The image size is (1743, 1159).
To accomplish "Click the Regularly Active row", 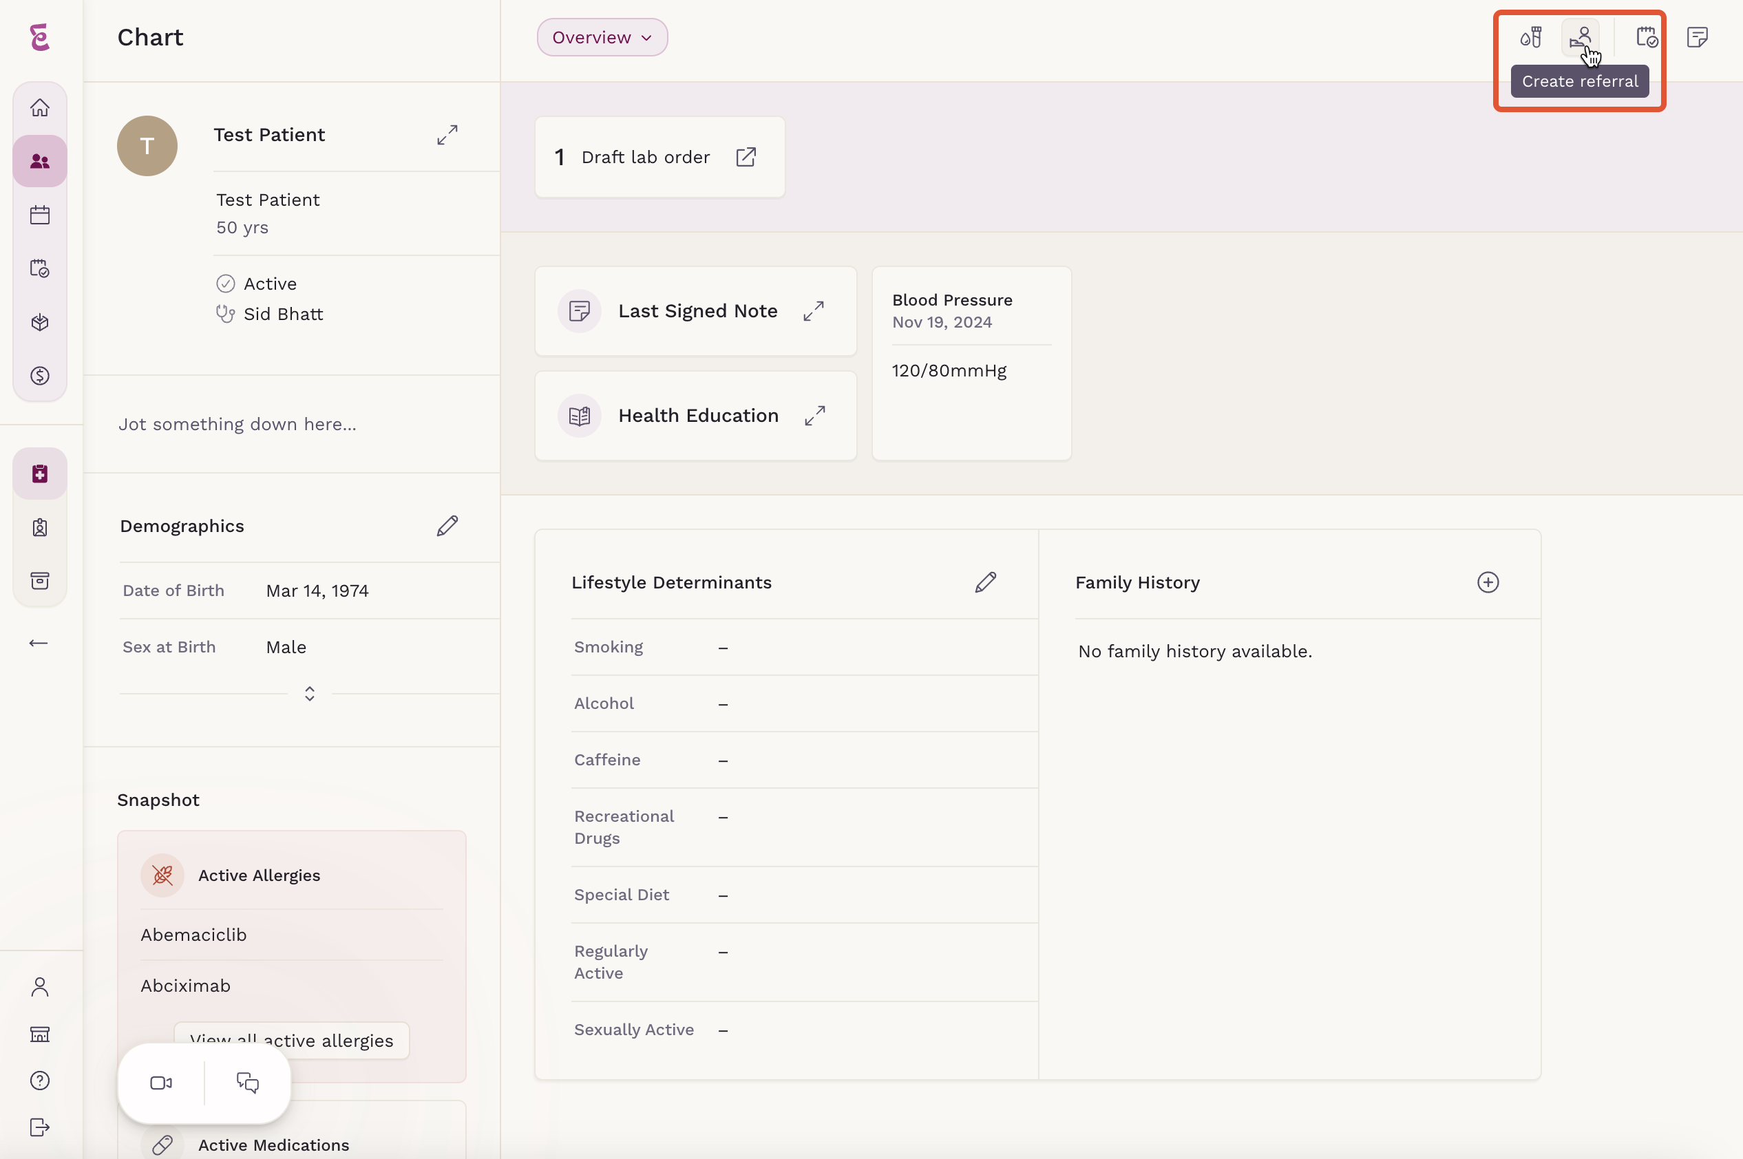I will point(804,961).
